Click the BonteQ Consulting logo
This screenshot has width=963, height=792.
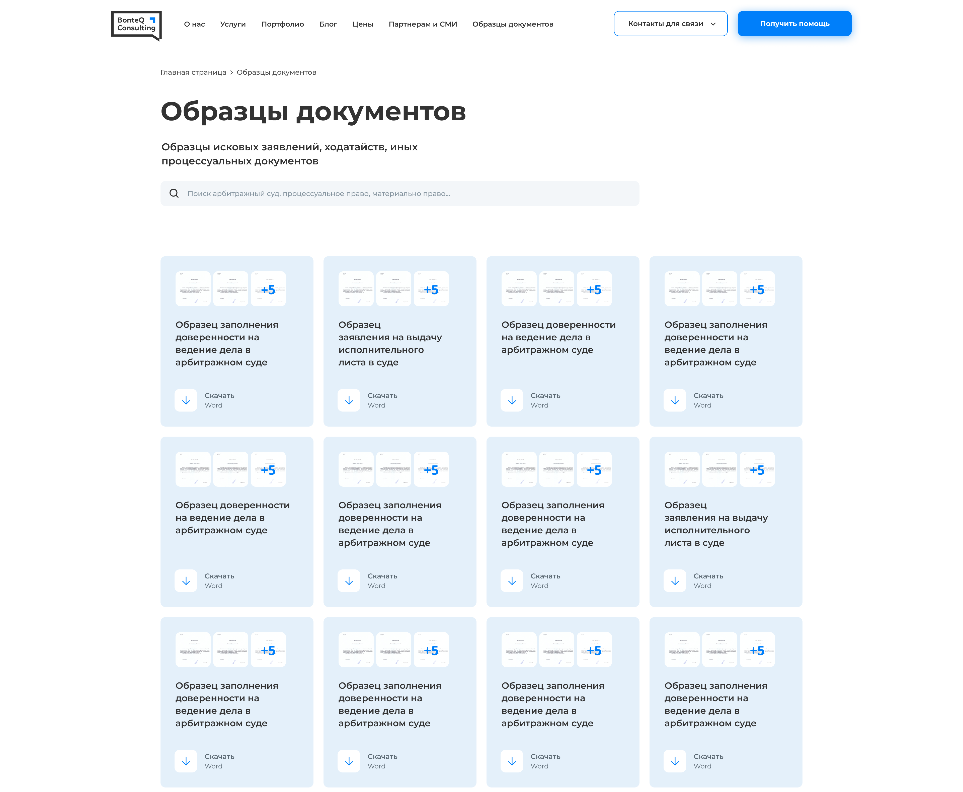(x=136, y=26)
